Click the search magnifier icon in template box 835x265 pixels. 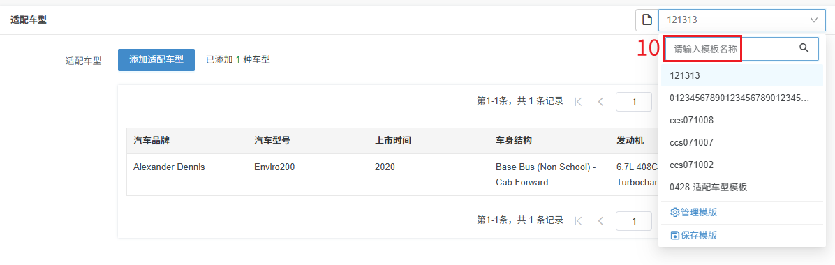click(x=804, y=48)
